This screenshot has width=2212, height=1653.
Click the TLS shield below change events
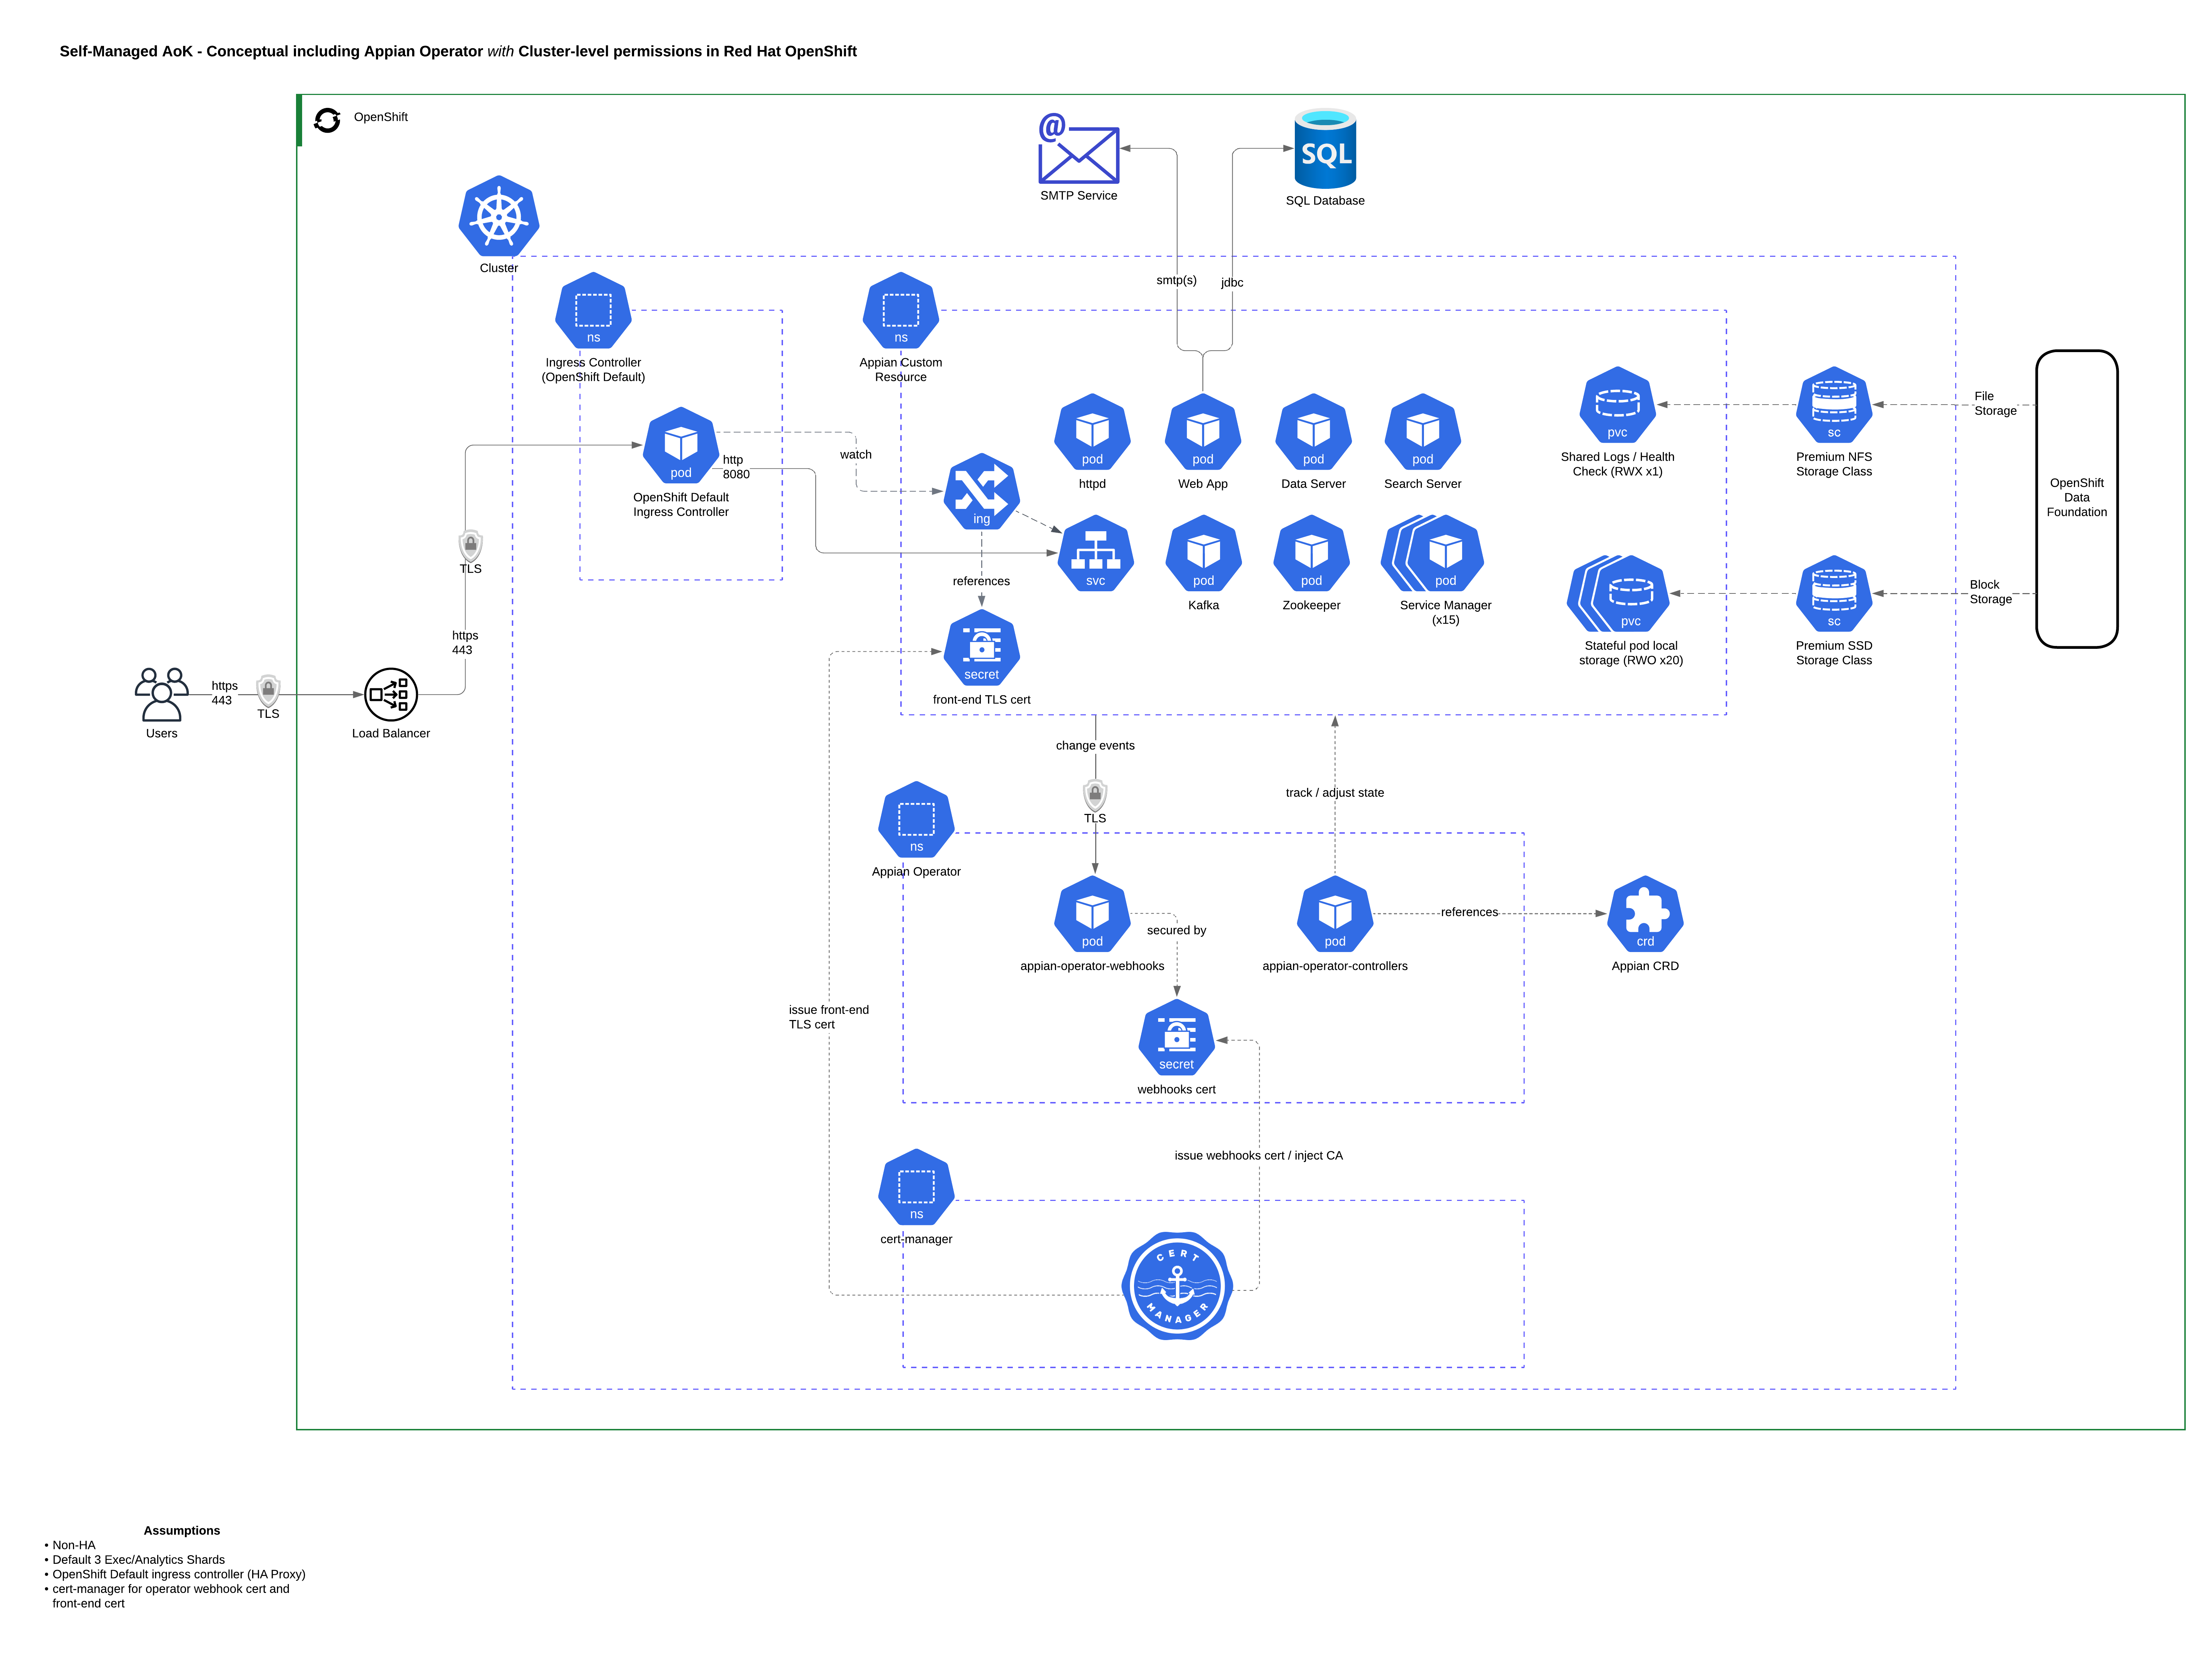coord(1095,796)
